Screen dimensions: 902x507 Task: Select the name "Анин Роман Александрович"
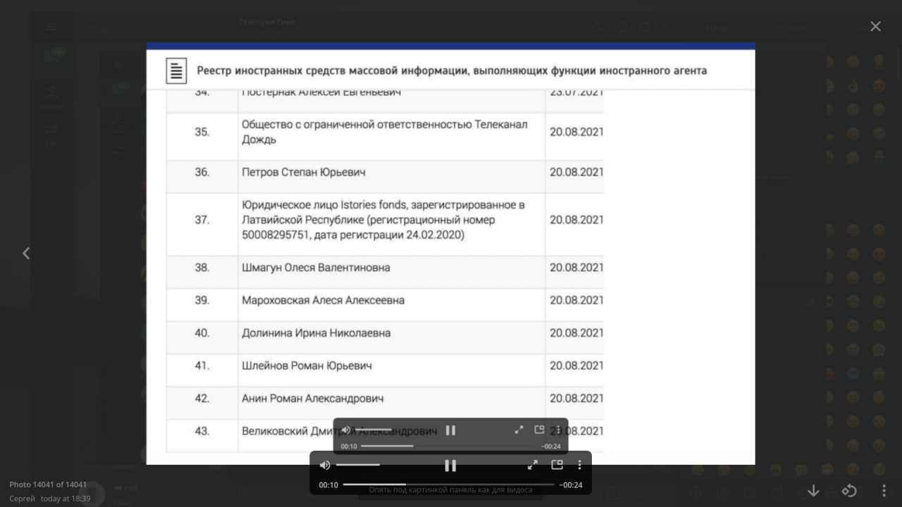313,399
